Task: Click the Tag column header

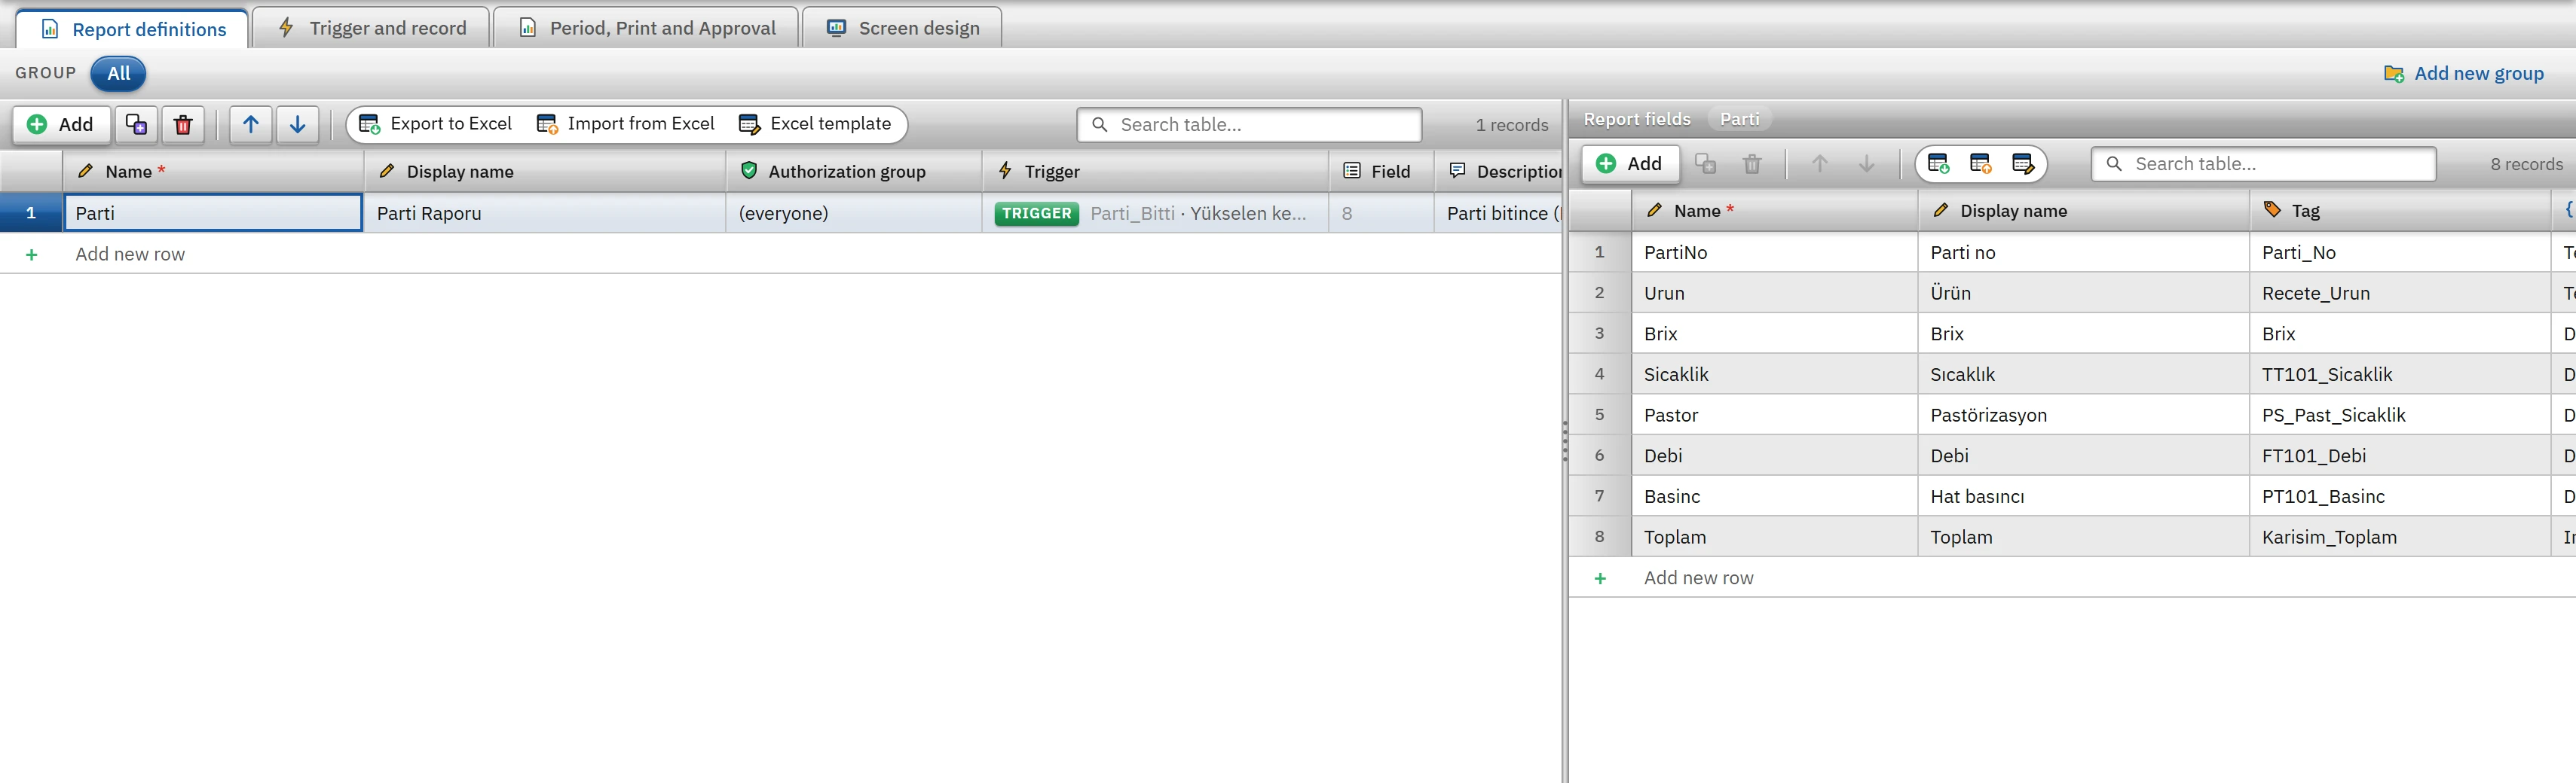Action: point(2399,211)
